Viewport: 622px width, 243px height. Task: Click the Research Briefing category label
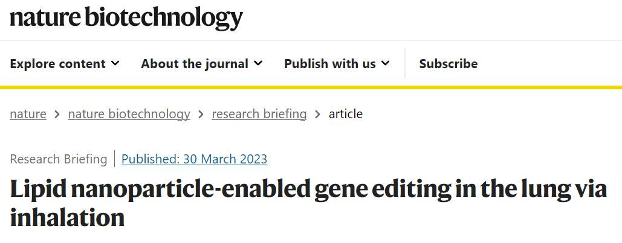coord(58,159)
